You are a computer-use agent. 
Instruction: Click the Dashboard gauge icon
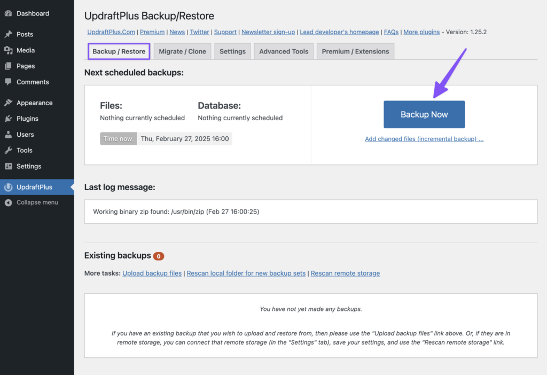click(9, 13)
